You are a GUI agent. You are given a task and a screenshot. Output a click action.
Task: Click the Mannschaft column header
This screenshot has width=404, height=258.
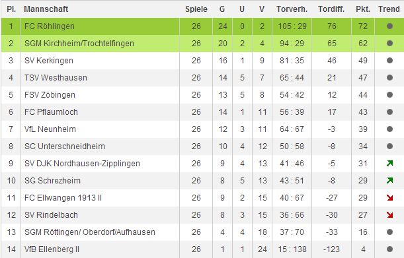46,9
